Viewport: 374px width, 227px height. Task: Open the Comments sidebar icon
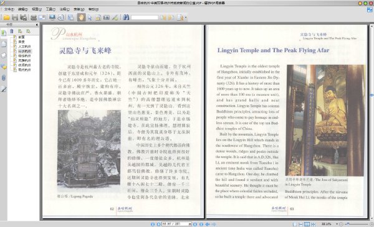[4, 67]
